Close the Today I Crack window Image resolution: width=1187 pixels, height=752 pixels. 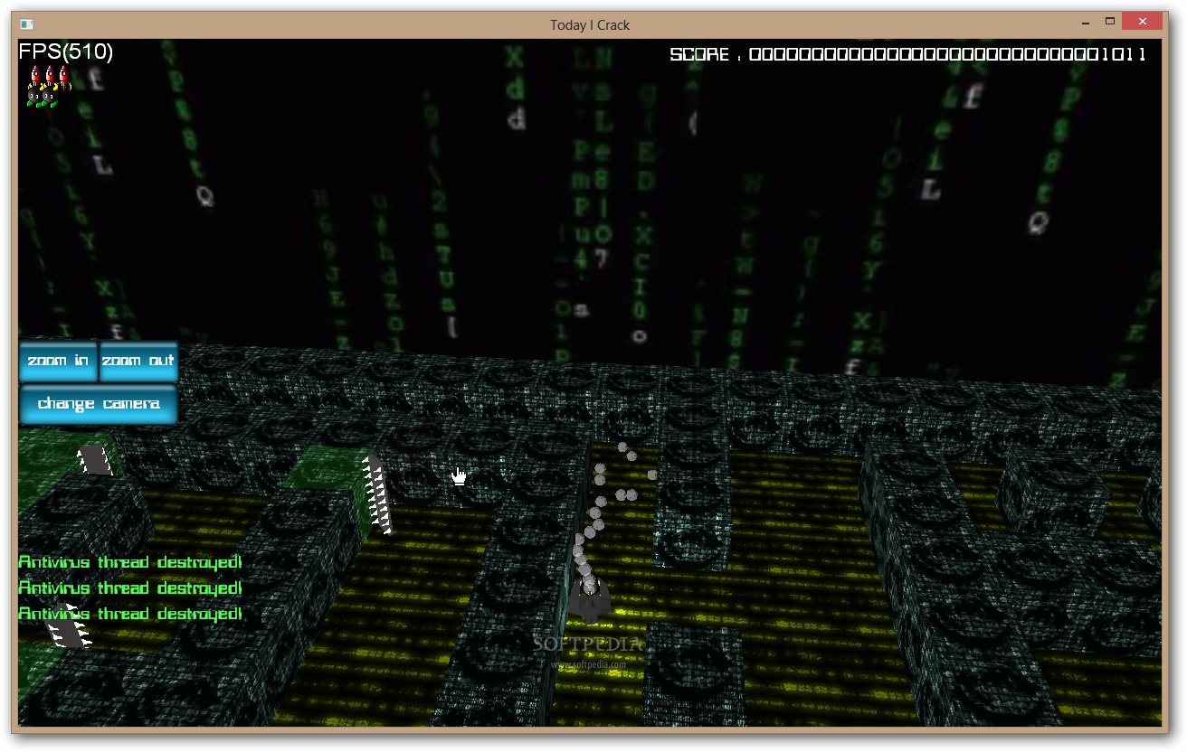1144,21
